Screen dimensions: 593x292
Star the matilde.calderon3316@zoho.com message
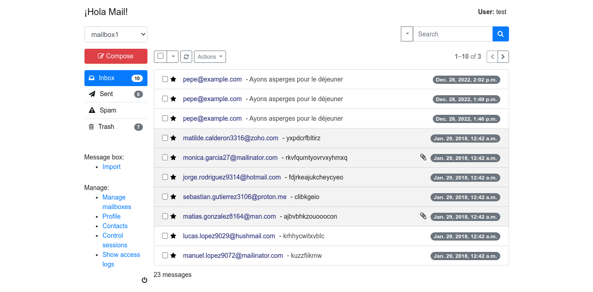[x=173, y=138]
